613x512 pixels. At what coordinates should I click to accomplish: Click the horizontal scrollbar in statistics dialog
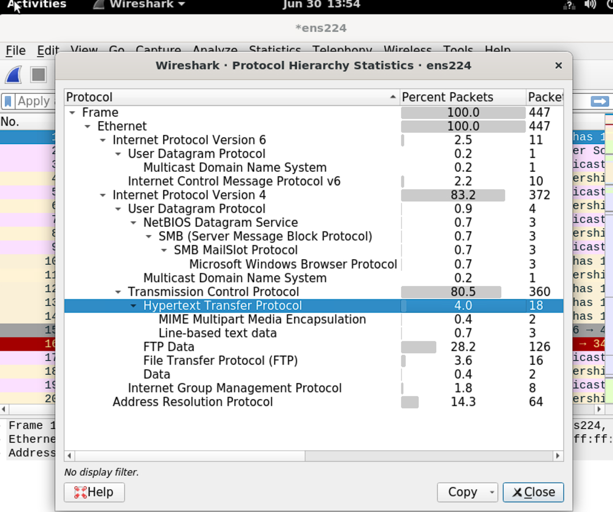[314, 455]
